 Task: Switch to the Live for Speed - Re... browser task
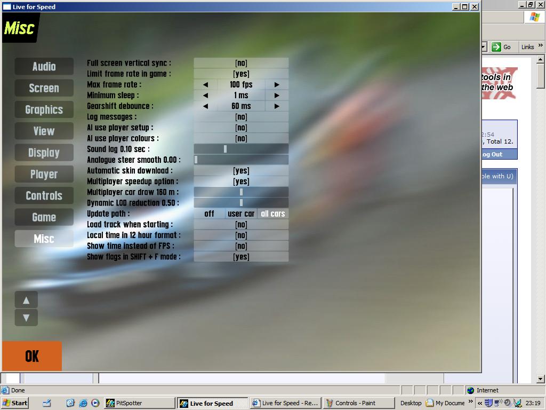(x=286, y=403)
